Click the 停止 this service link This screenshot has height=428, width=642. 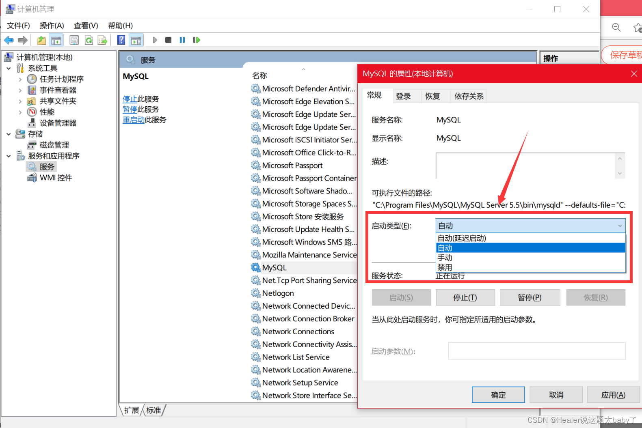point(130,99)
